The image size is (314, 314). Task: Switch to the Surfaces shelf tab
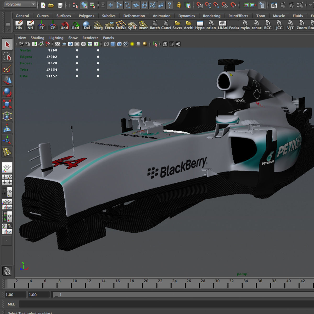click(64, 16)
